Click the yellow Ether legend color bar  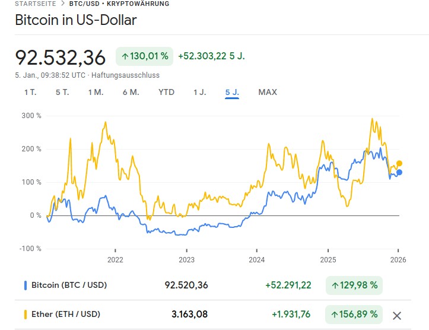26,315
